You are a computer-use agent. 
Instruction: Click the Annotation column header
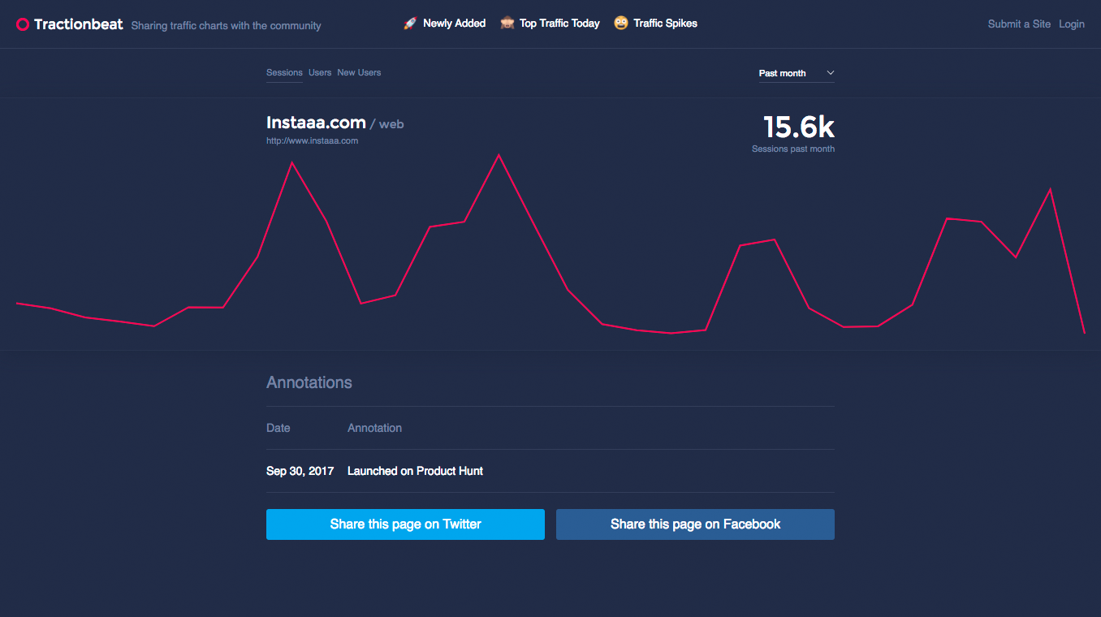tap(374, 428)
